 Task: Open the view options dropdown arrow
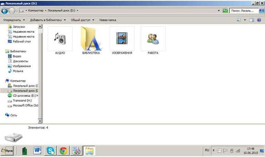click(245, 20)
